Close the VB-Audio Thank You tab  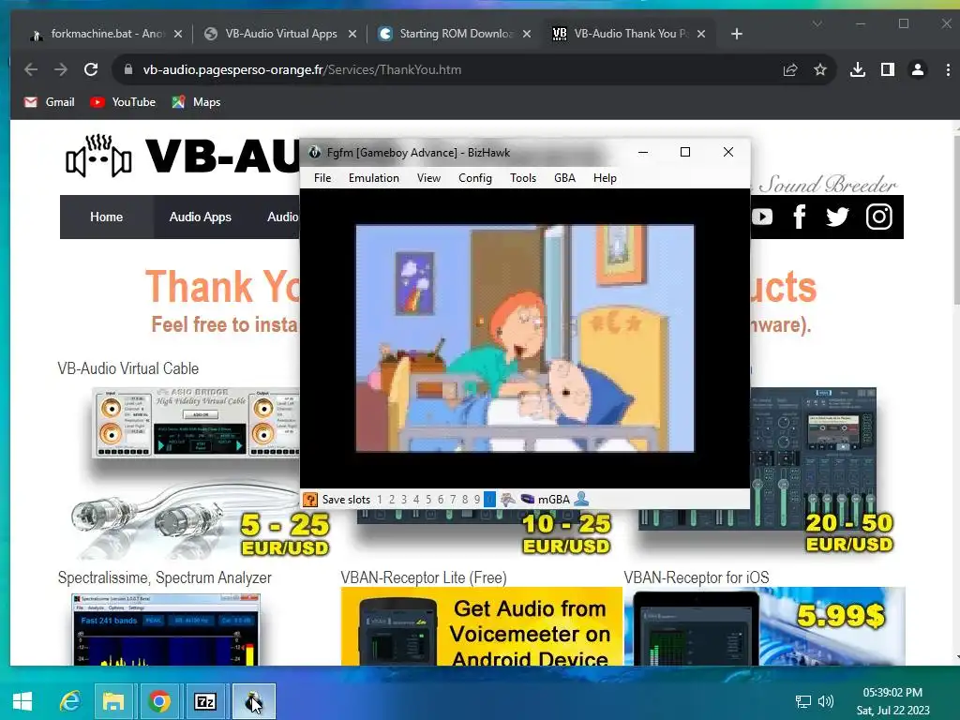click(x=701, y=35)
